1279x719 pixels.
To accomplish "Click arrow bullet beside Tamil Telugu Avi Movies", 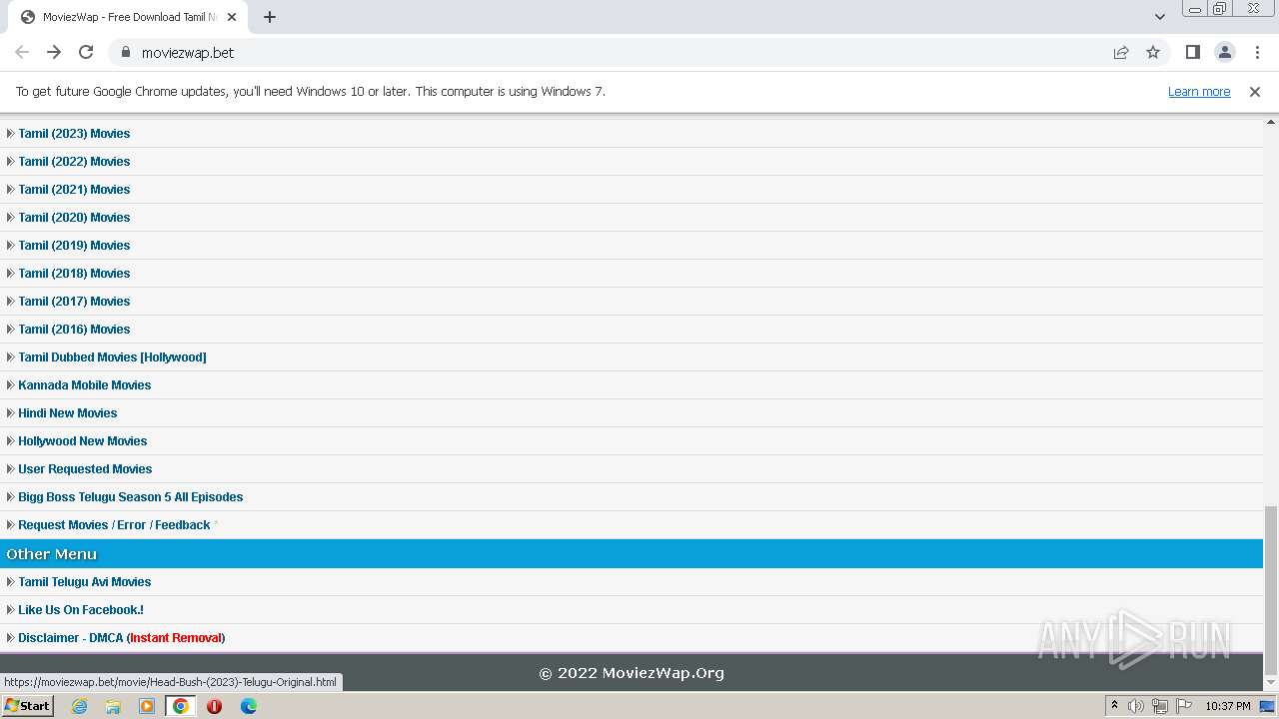I will click(10, 581).
